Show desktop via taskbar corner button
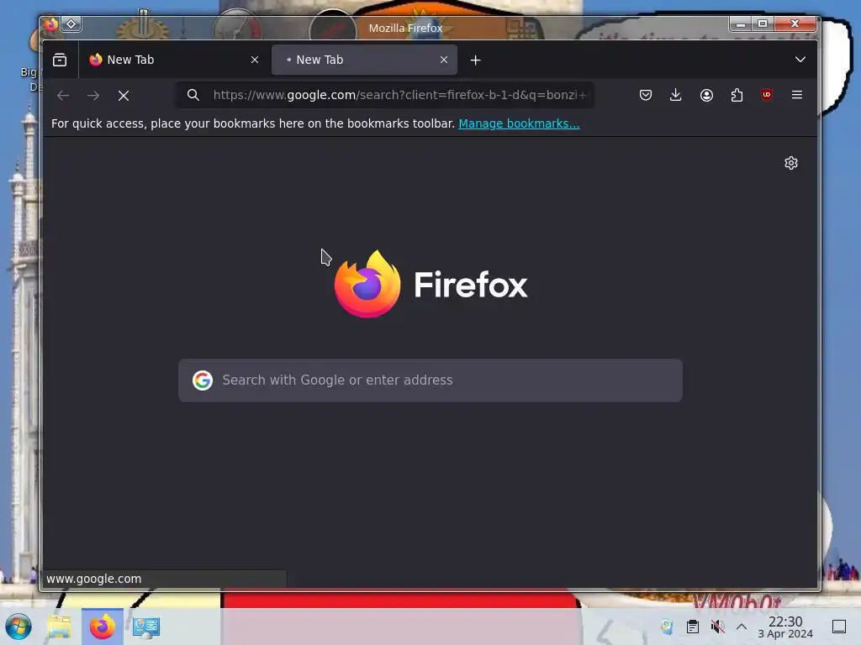The height and width of the screenshot is (645, 861). 839,627
